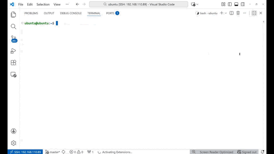The image size is (274, 154).
Task: Click the terminal prompt ubuntu@ubuntu:~$
Action: [x=39, y=23]
